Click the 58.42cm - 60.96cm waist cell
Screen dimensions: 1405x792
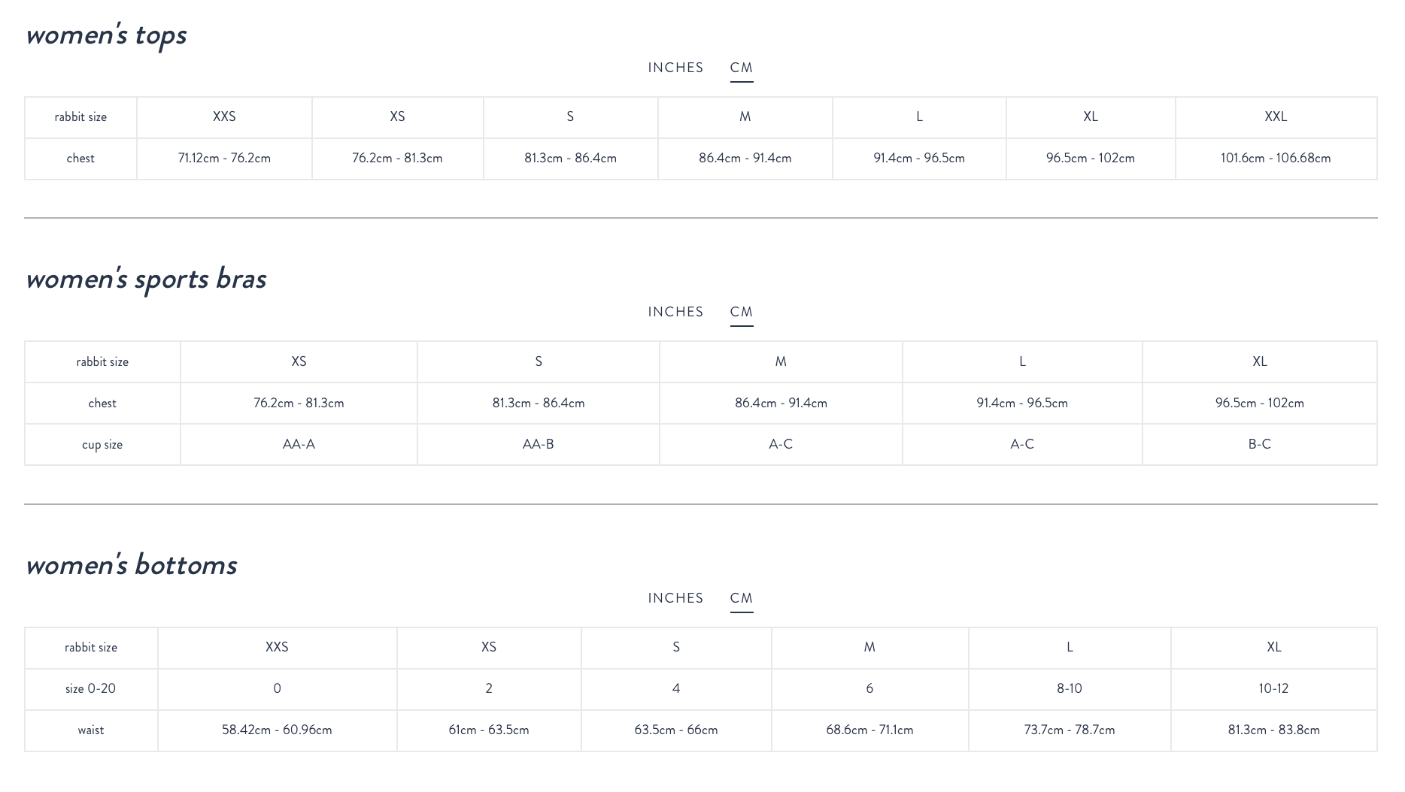(x=277, y=730)
